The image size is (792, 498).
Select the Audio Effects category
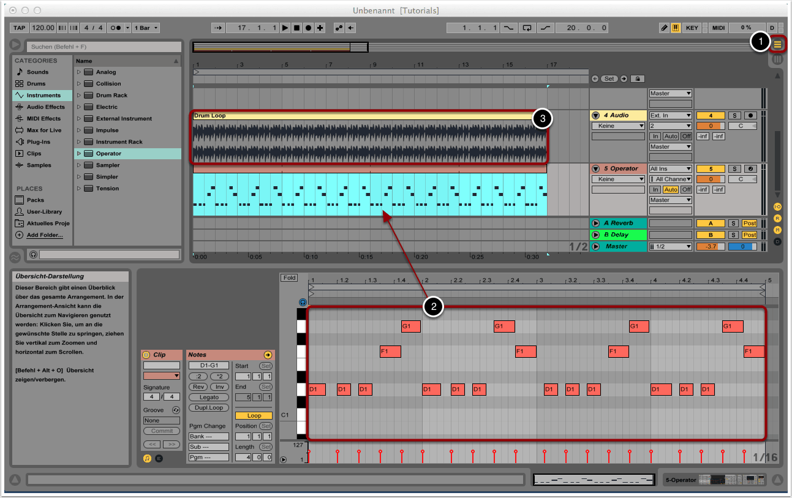(x=45, y=107)
